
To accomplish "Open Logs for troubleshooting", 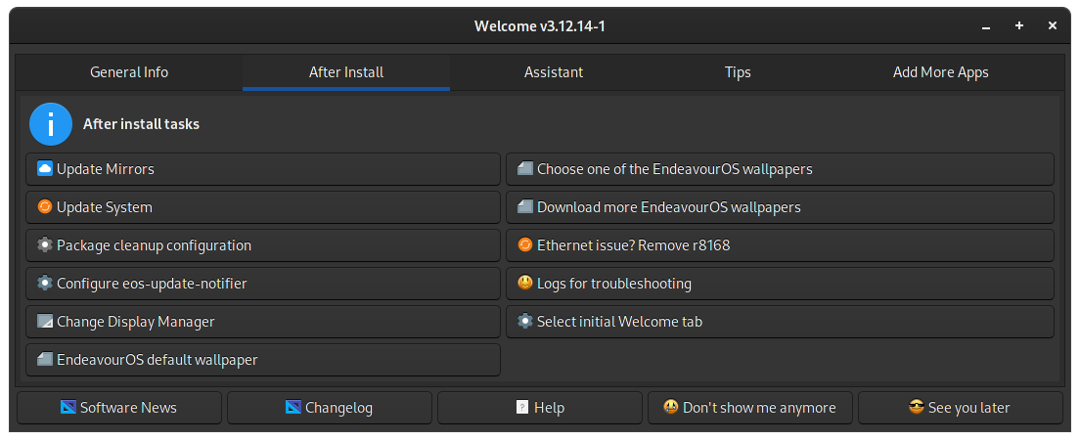I will click(x=781, y=284).
